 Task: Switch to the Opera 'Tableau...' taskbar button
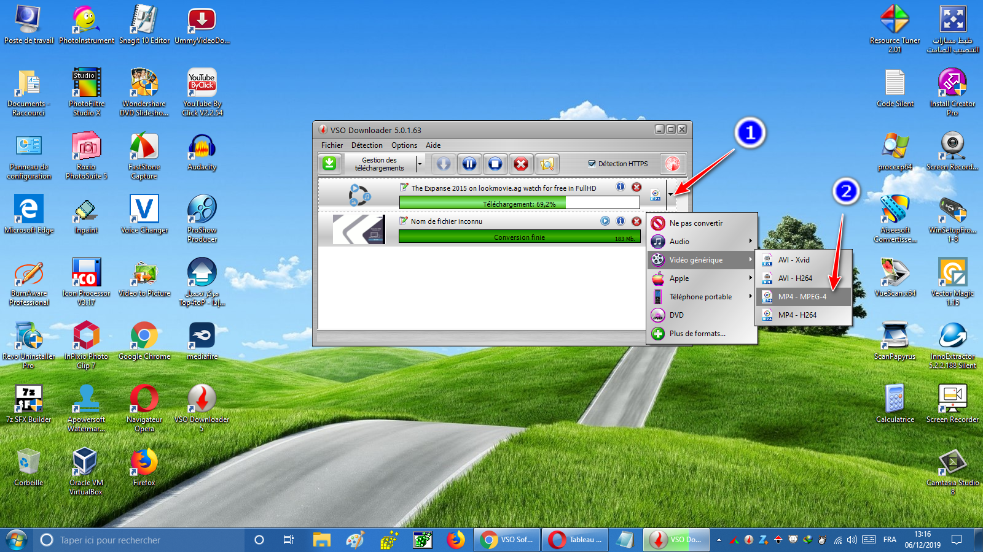(x=575, y=540)
